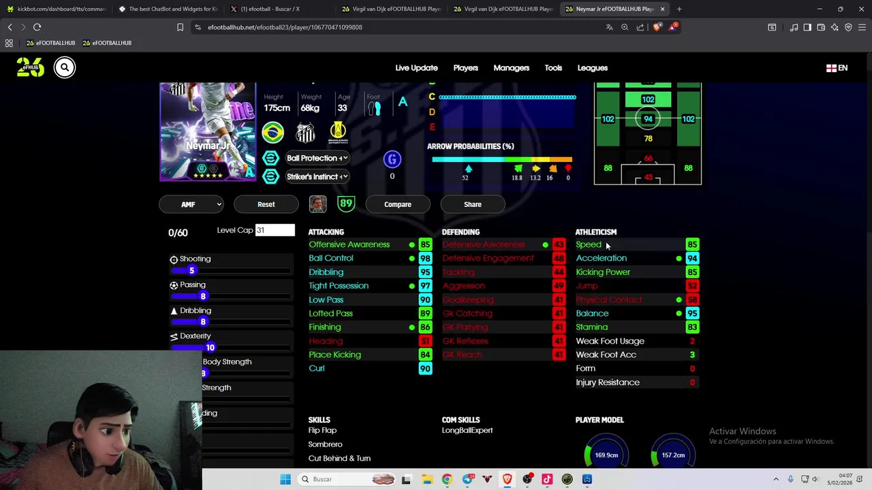This screenshot has width=872, height=490.
Task: Click the Reset button
Action: [x=266, y=204]
